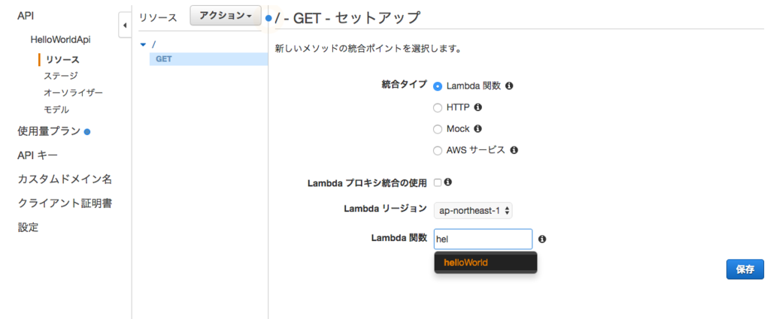Click info icon beside AWS サービス option

click(514, 150)
